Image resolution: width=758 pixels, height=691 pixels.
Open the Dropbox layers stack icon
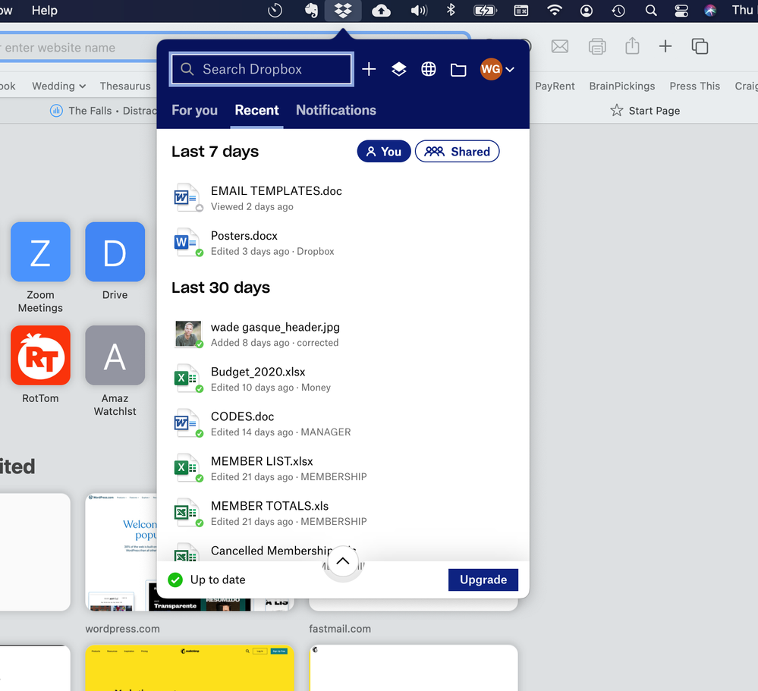[399, 69]
